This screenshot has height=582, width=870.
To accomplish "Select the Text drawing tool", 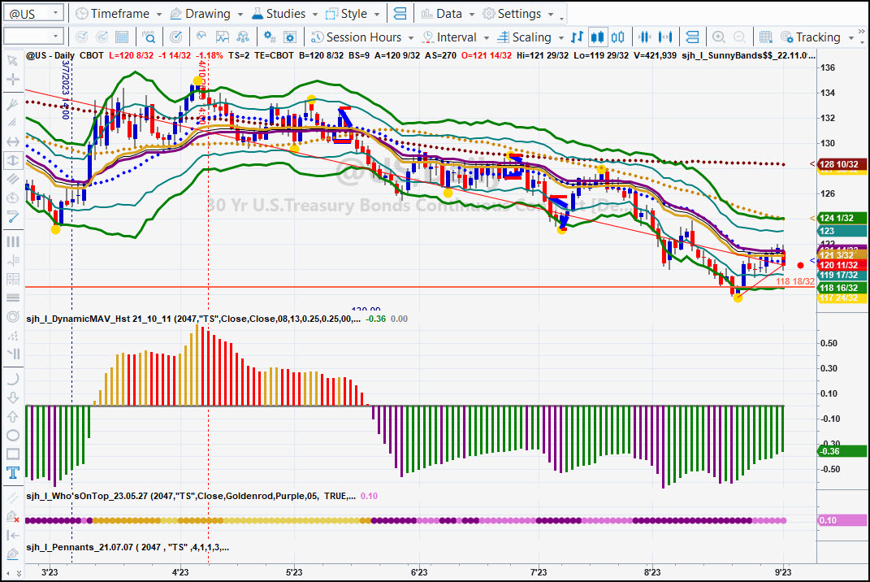I will tap(12, 472).
